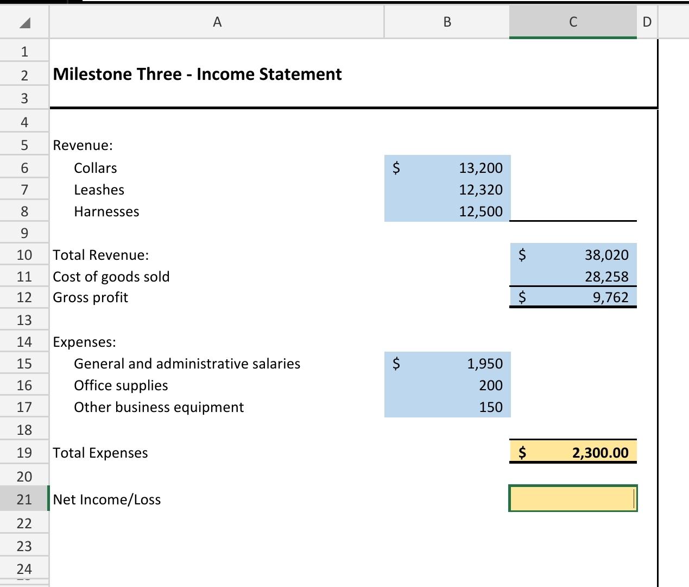This screenshot has height=587, width=689.
Task: Select the General and administrative salaries label
Action: (x=187, y=363)
